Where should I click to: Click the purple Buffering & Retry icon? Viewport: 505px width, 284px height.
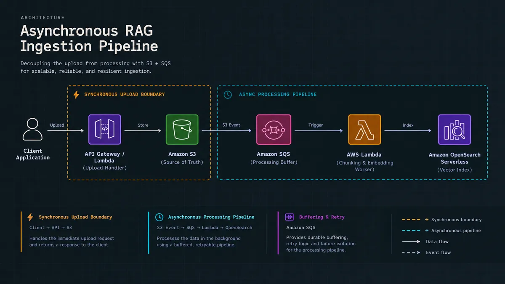click(289, 217)
